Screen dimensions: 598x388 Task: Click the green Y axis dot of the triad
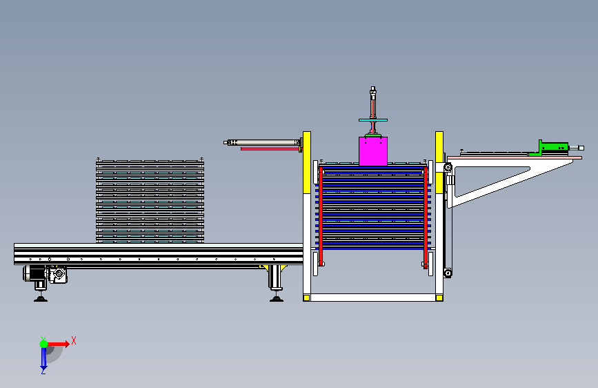(44, 344)
